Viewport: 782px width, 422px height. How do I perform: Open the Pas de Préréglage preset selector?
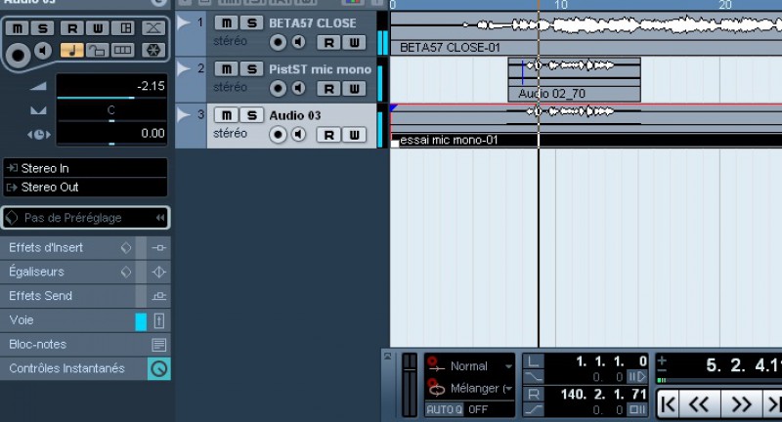[x=85, y=218]
